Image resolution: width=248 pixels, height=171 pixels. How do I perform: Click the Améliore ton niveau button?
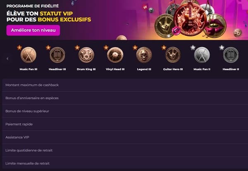tap(33, 30)
